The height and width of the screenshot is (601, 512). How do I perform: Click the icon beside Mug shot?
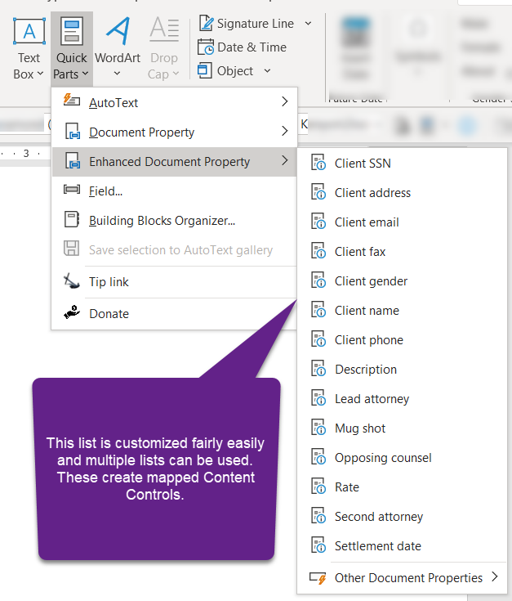[318, 428]
